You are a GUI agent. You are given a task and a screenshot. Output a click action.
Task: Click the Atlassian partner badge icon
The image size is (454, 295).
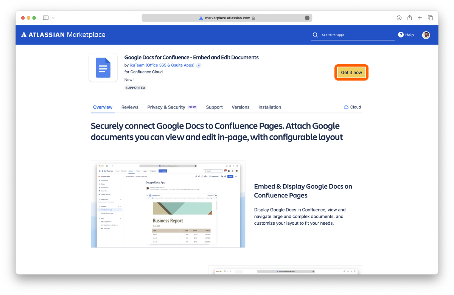click(x=199, y=65)
